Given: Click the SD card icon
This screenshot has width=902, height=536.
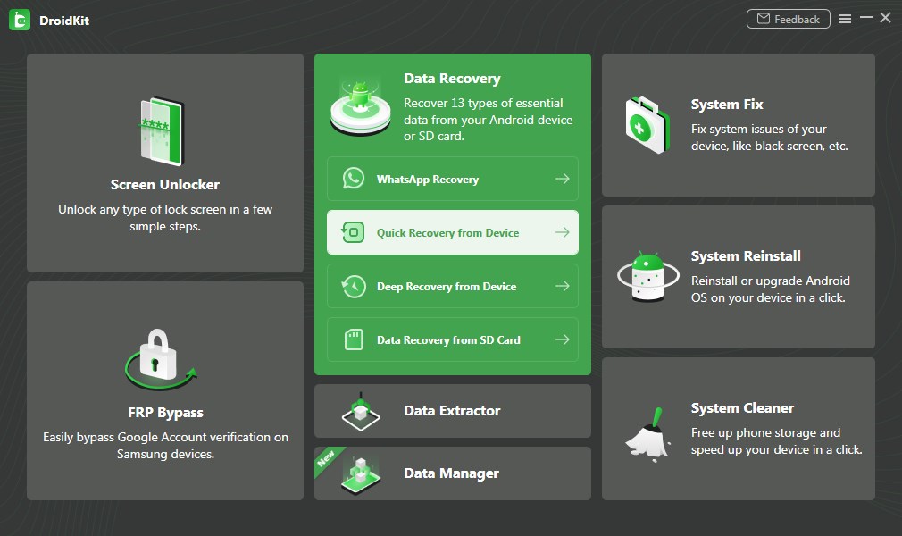Looking at the screenshot, I should (x=354, y=340).
